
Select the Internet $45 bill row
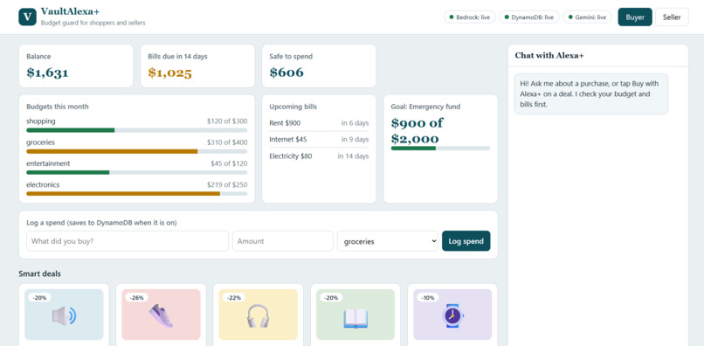point(319,139)
